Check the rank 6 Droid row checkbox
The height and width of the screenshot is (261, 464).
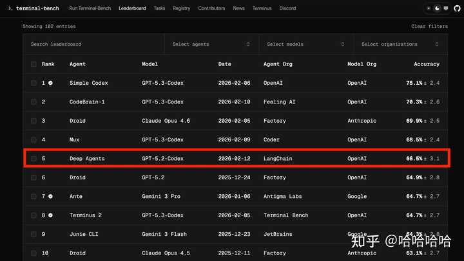pos(34,177)
